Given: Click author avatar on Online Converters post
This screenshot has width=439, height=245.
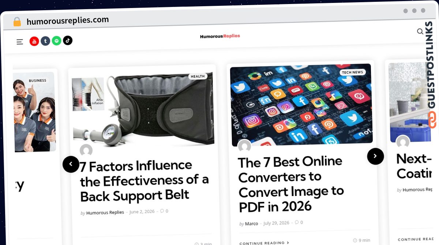Looking at the screenshot, I should tap(244, 147).
